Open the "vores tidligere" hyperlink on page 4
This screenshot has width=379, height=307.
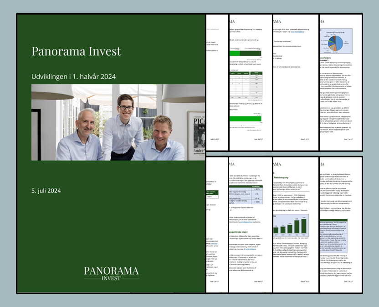click(x=251, y=249)
